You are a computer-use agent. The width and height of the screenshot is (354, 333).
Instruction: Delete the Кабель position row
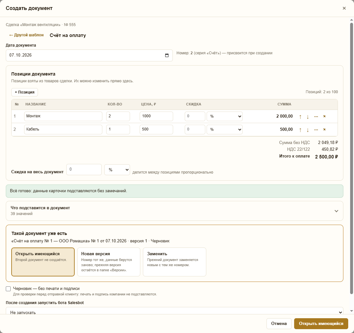324,130
